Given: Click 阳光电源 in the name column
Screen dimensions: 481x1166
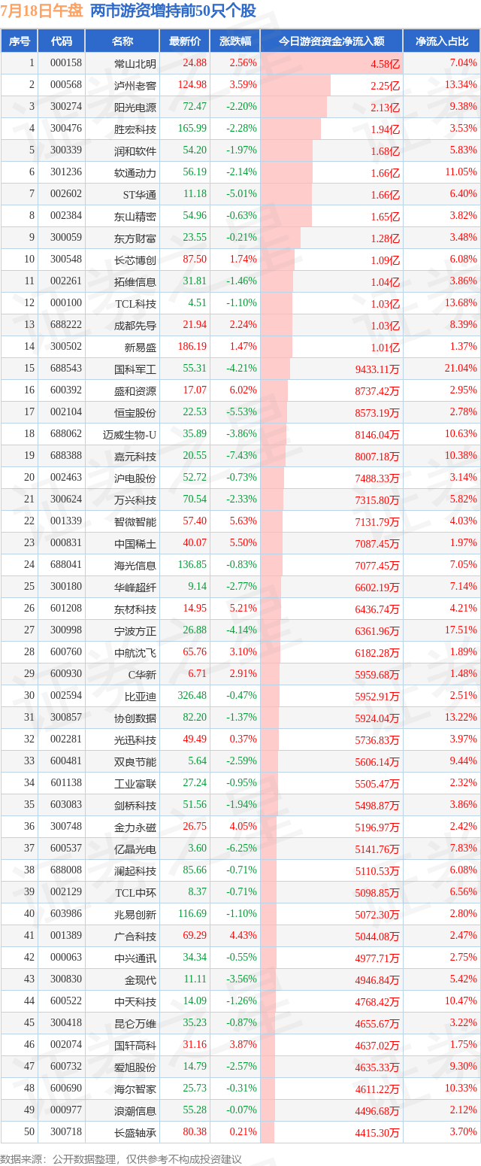Looking at the screenshot, I should pyautogui.click(x=135, y=108).
